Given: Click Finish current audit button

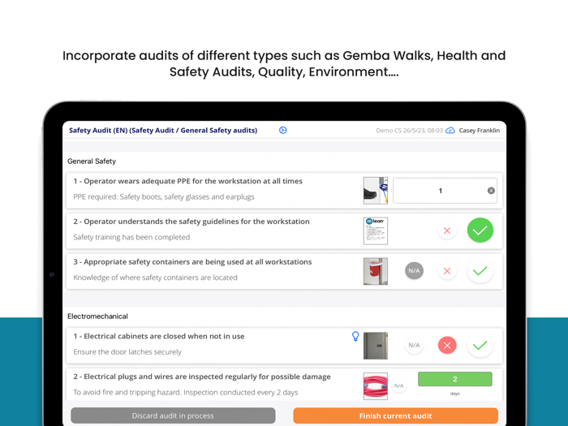Looking at the screenshot, I should (x=396, y=415).
